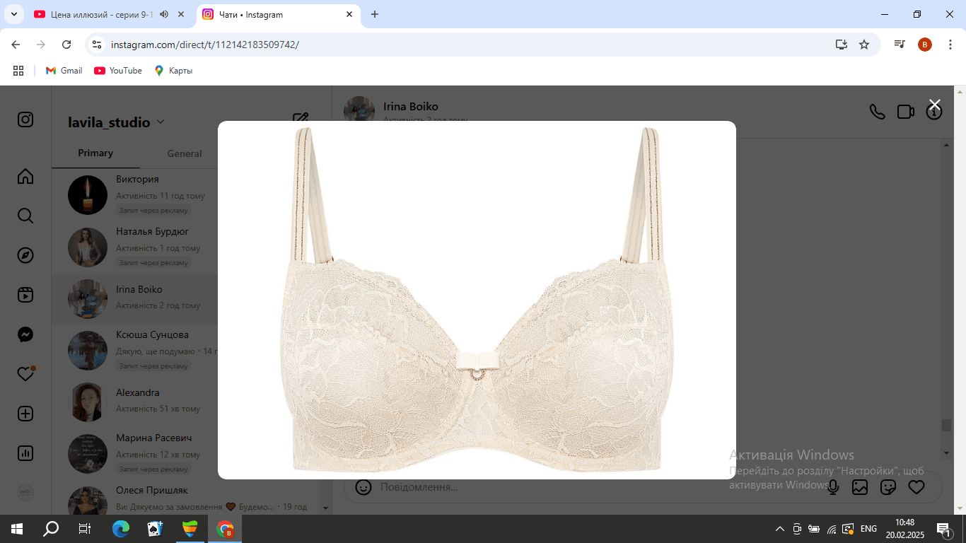Start an audio call with Irina Boiko
The width and height of the screenshot is (966, 543).
877,112
